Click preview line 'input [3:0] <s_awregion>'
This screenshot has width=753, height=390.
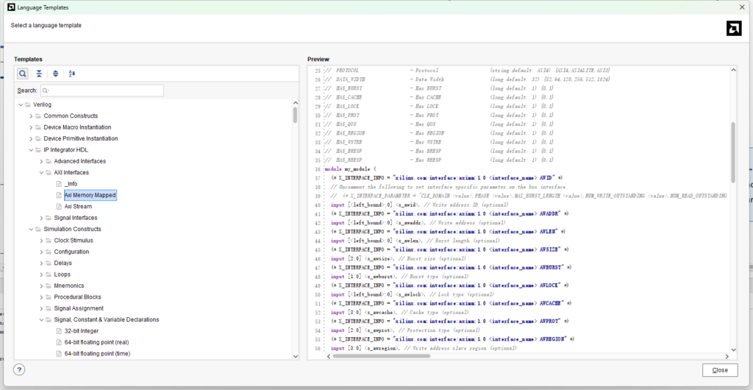[424, 349]
